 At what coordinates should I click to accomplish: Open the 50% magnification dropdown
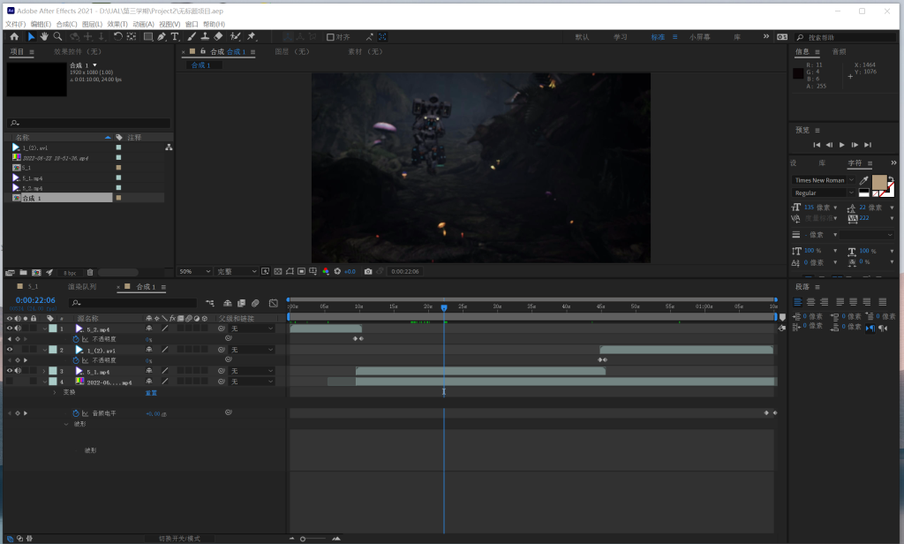point(195,271)
